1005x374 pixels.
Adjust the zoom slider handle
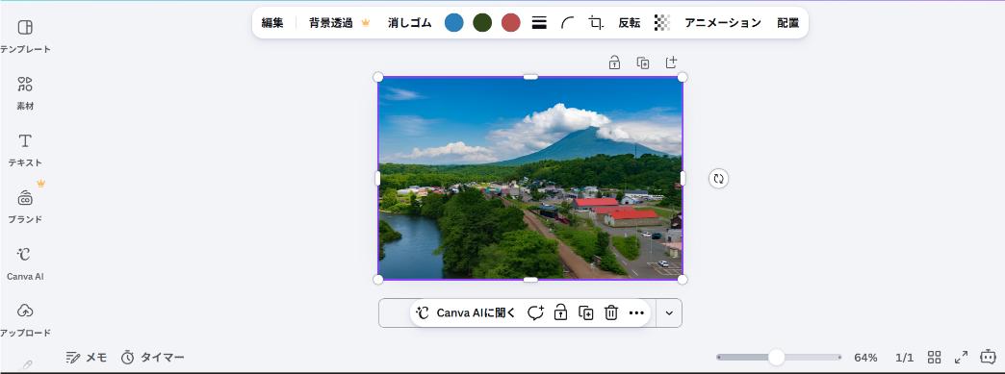point(776,358)
